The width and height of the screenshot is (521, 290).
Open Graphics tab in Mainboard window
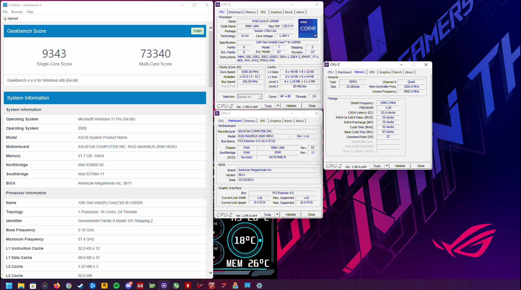[x=276, y=121]
